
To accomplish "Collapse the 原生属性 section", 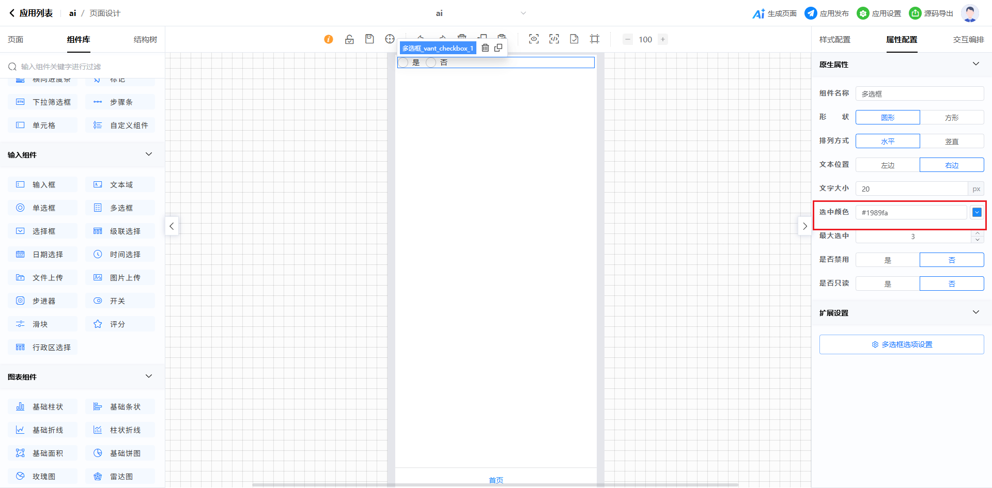I will pos(975,64).
